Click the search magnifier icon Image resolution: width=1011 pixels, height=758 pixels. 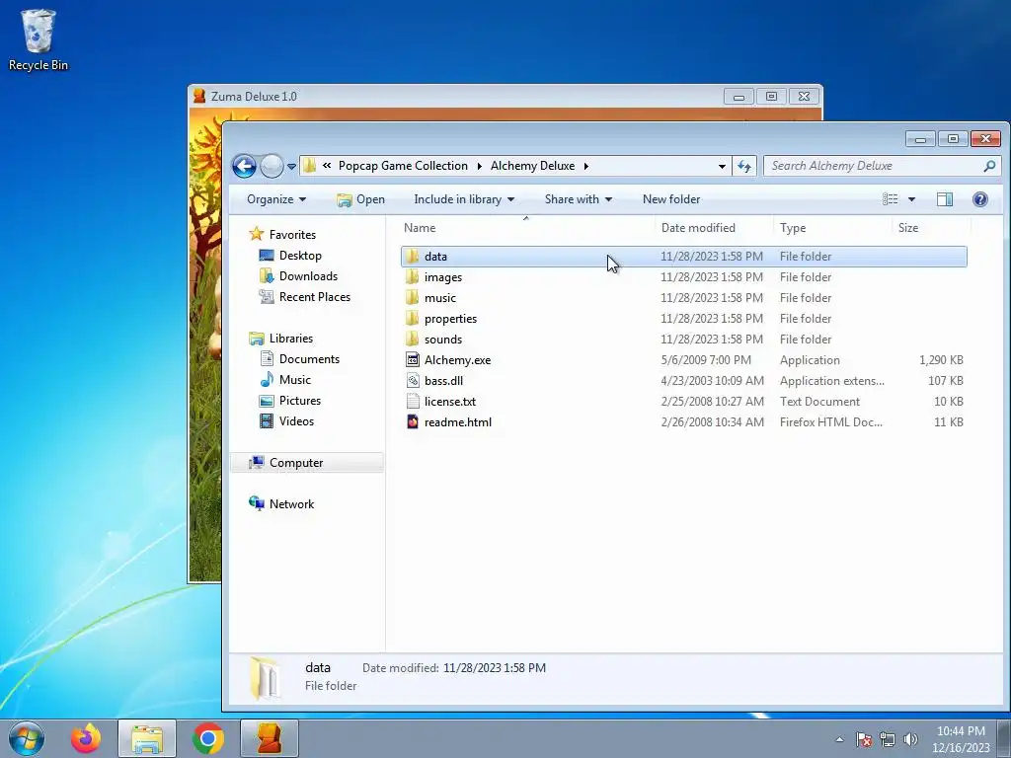(x=989, y=166)
